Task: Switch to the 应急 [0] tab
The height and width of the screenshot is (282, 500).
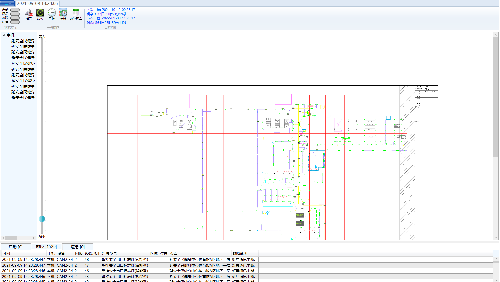Action: tap(78, 247)
